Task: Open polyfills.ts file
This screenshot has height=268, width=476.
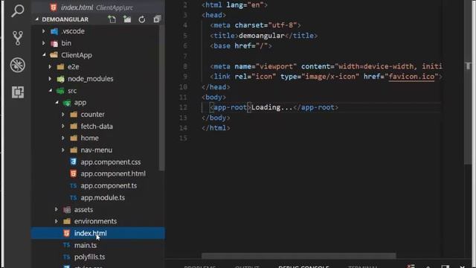Action: click(89, 257)
